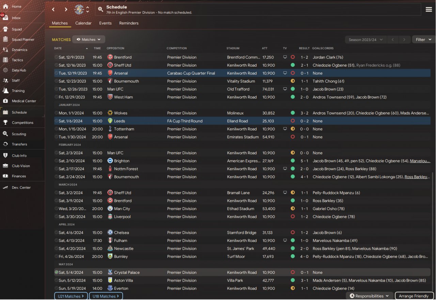Image resolution: width=436 pixels, height=300 pixels.
Task: Expand U18 Matches
Action: tap(106, 296)
